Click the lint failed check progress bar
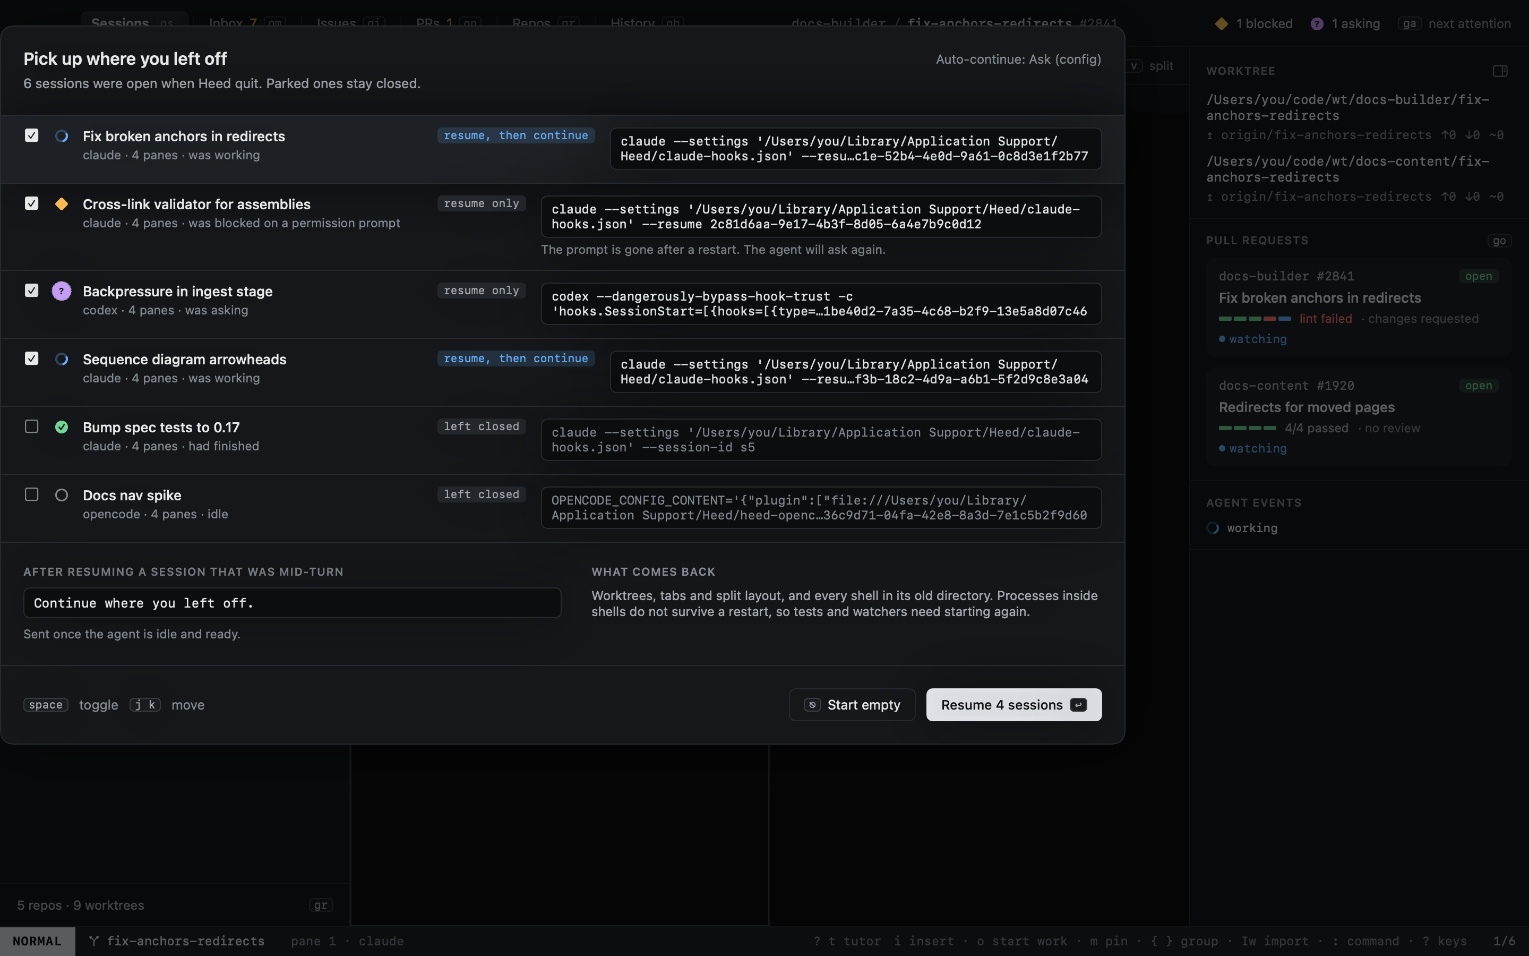Screen dimensions: 1529x956 [x=1254, y=319]
